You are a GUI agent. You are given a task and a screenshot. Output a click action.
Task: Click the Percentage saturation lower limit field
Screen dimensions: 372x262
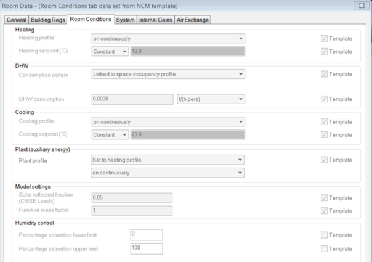coord(147,235)
